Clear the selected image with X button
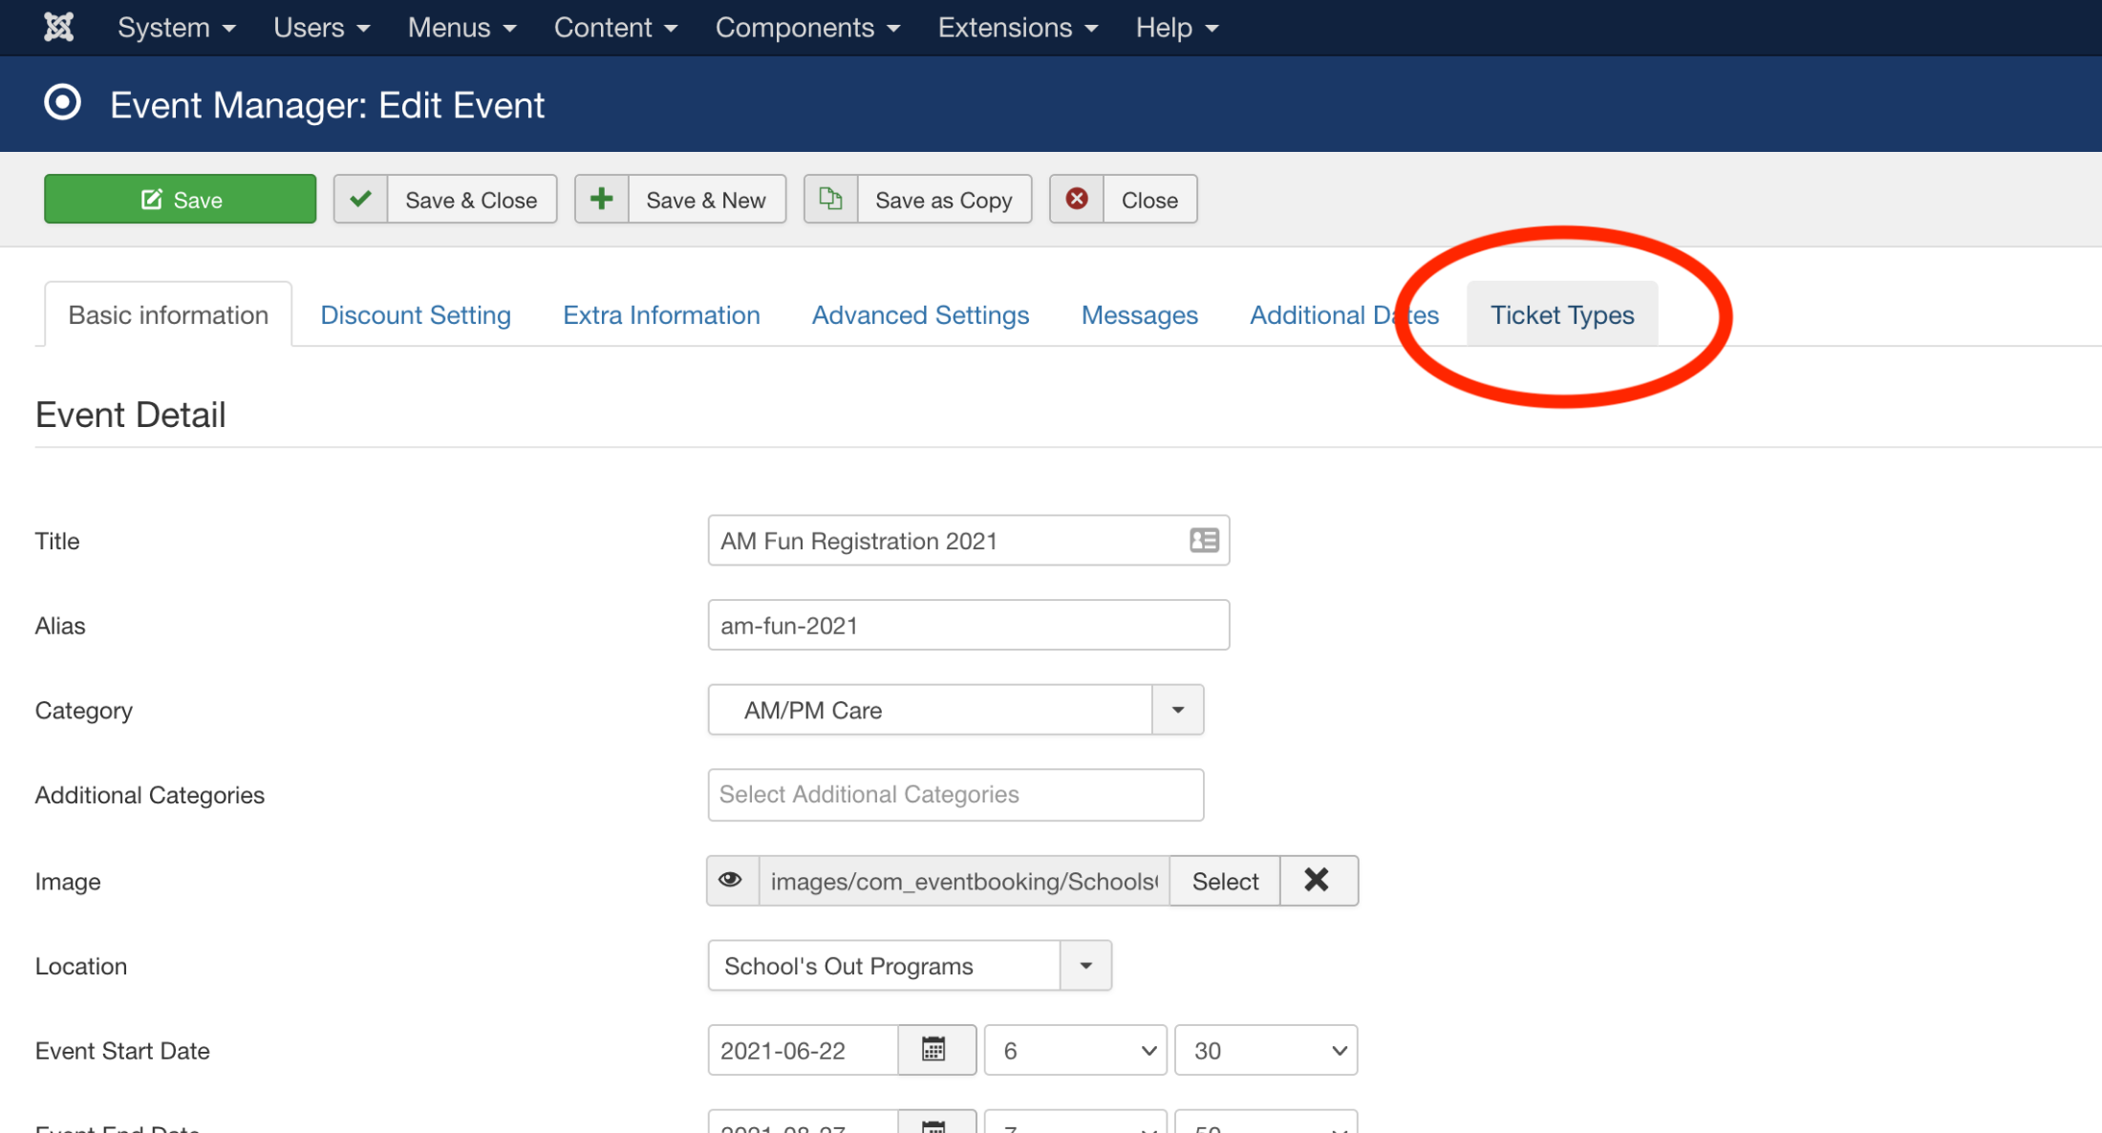 click(x=1317, y=881)
